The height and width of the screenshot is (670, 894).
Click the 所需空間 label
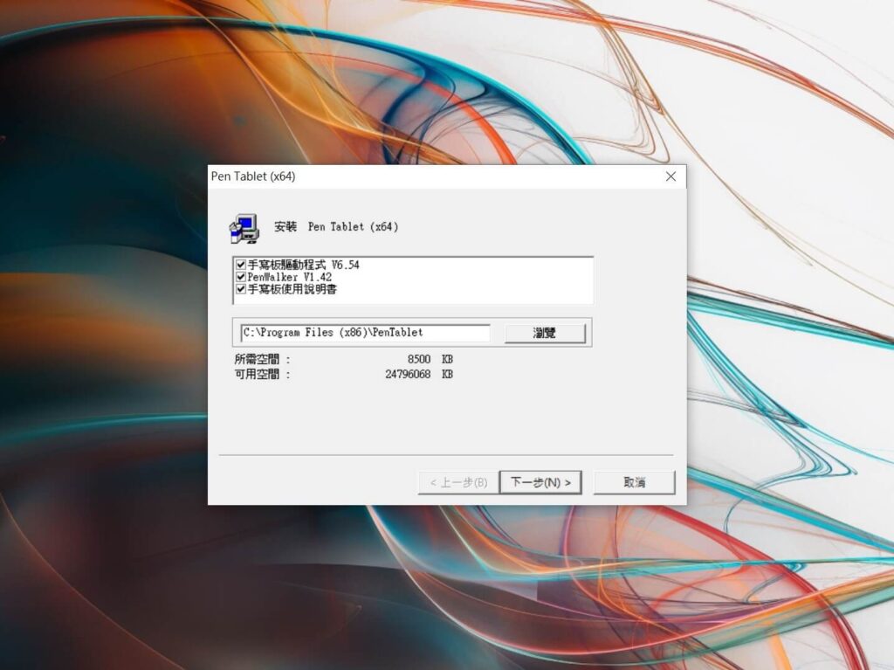point(262,360)
